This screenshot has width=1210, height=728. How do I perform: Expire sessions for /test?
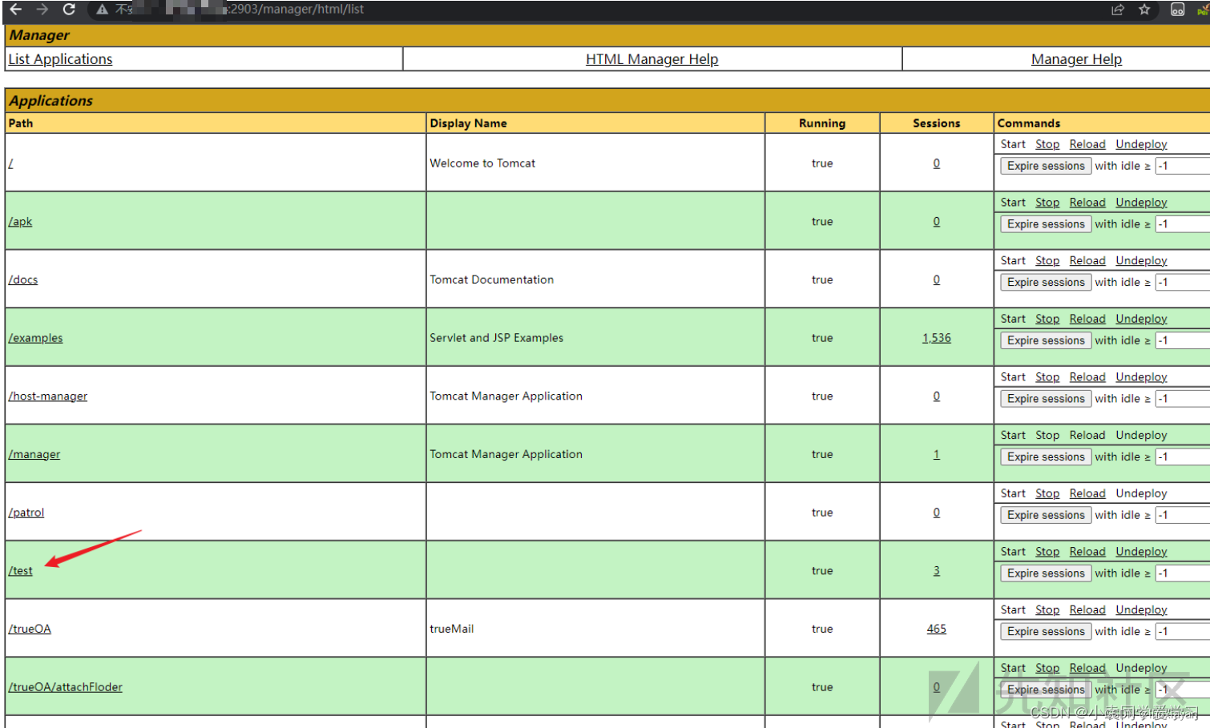(1046, 573)
